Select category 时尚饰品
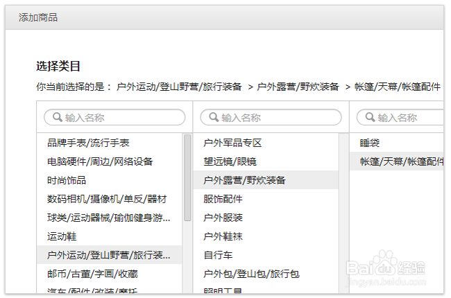 pyautogui.click(x=110, y=180)
